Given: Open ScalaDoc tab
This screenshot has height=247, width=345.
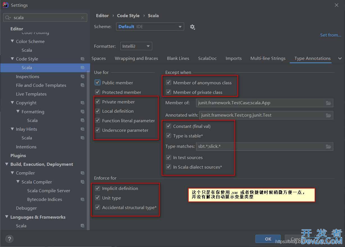Looking at the screenshot, I should click(x=207, y=58).
